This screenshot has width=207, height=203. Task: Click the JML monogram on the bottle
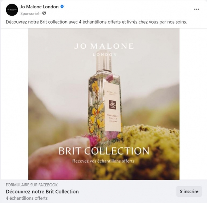tap(113, 105)
